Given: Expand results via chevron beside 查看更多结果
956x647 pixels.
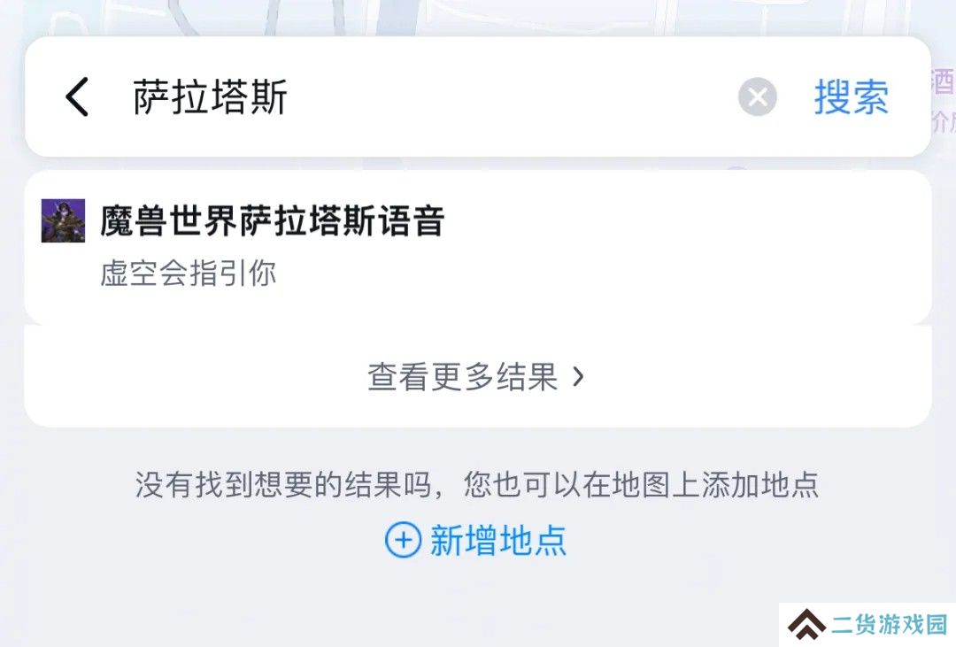Looking at the screenshot, I should [578, 377].
